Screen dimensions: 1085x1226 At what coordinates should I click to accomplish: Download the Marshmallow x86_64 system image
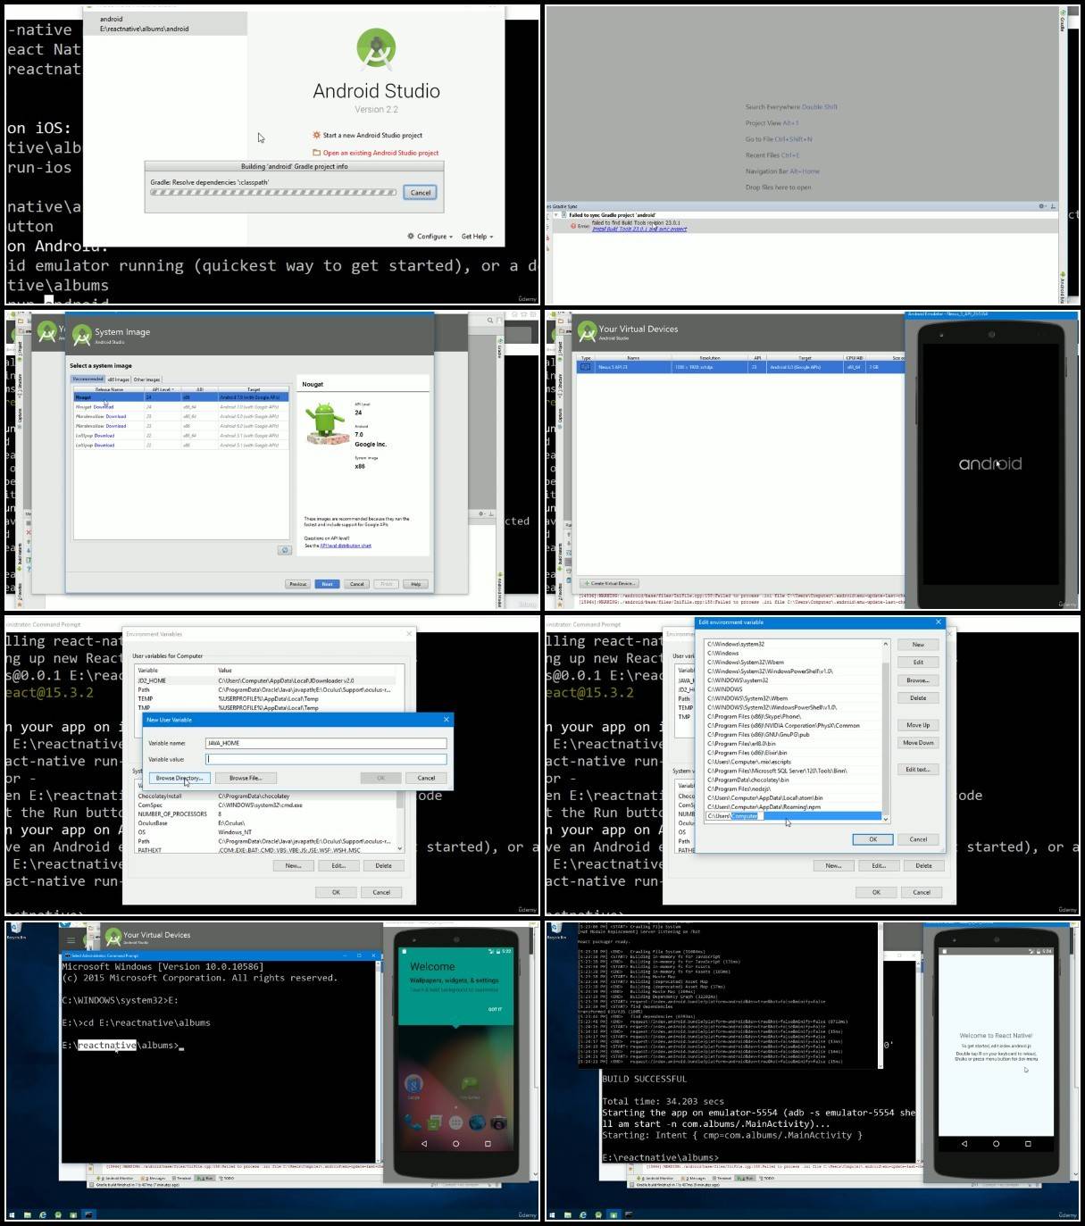(x=116, y=416)
